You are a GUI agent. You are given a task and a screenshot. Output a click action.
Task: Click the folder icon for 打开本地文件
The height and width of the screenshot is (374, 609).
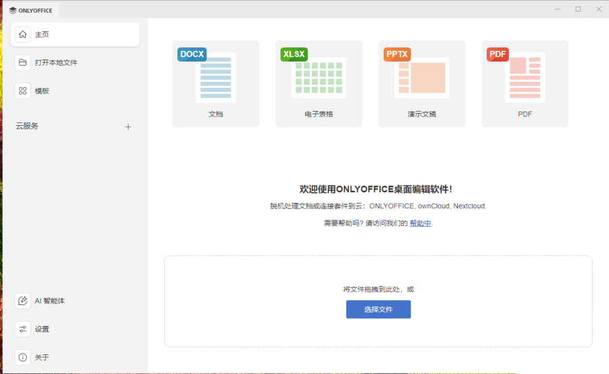(22, 62)
